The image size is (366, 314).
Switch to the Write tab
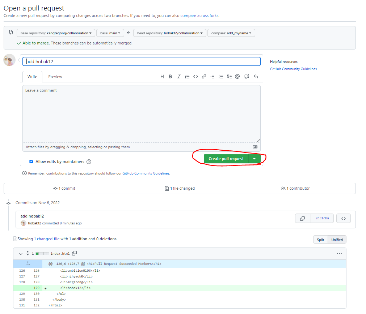[32, 77]
